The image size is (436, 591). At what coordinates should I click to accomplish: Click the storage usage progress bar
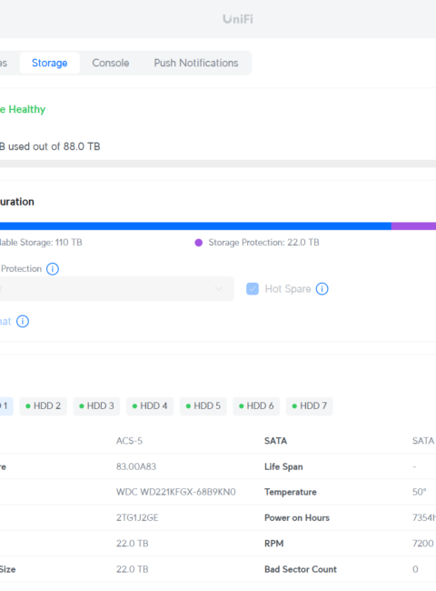pos(218,164)
